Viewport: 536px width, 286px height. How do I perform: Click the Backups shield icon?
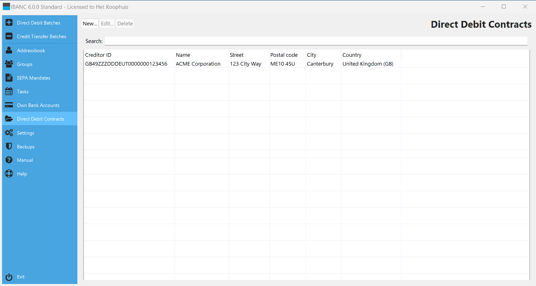coord(9,147)
